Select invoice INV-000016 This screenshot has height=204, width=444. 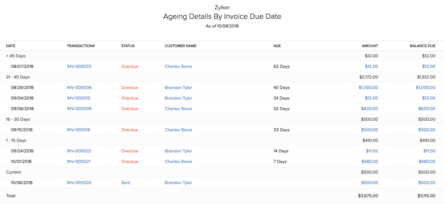pos(79,130)
